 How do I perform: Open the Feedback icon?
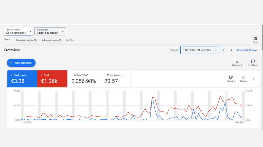[253, 61]
